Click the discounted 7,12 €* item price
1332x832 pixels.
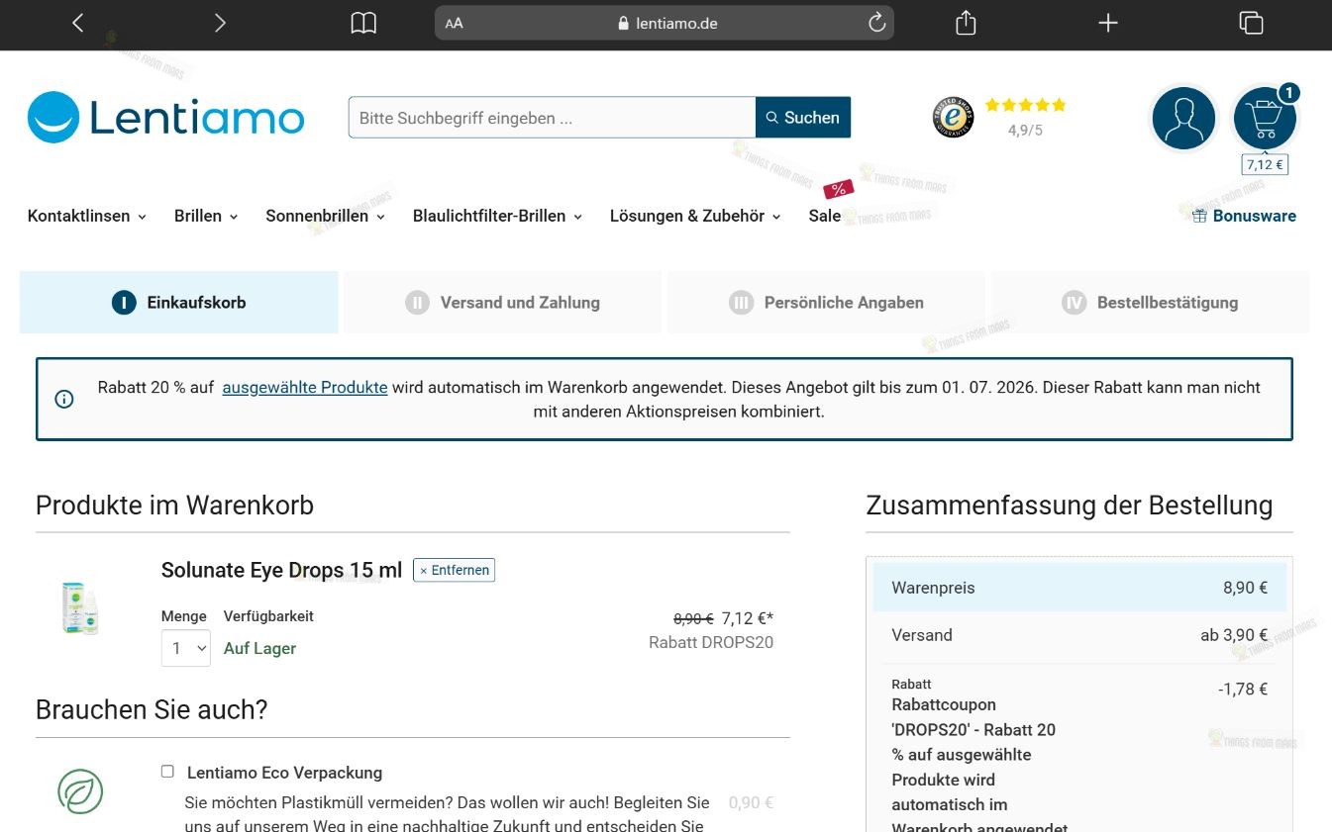748,618
